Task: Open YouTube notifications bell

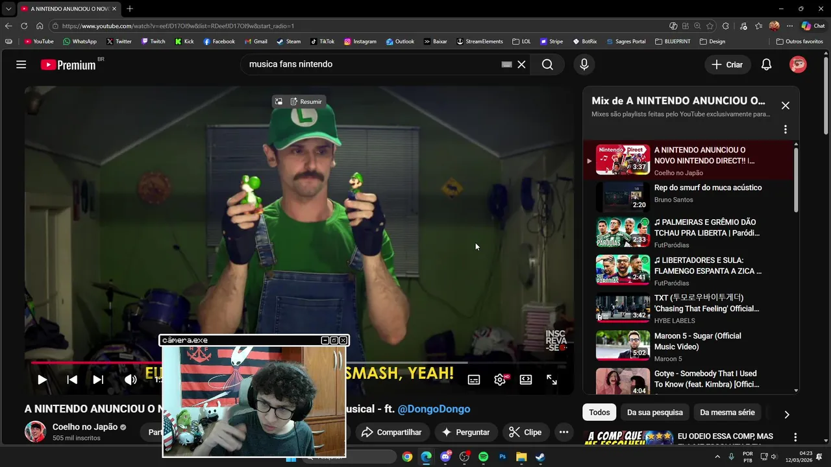Action: click(x=766, y=64)
